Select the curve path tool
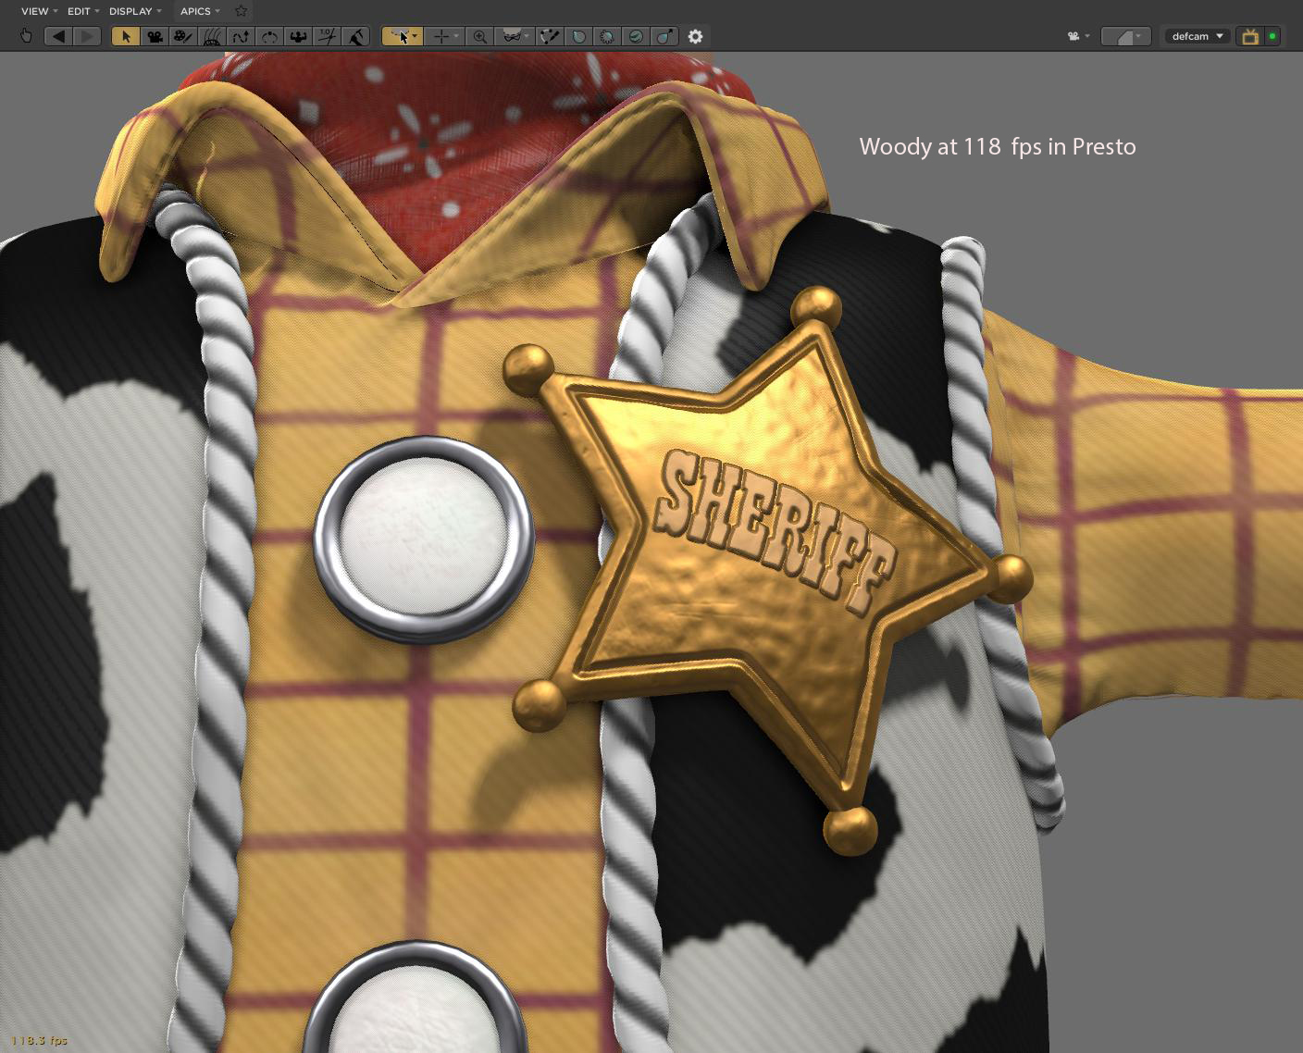Screen dimensions: 1303x1053 coord(241,36)
